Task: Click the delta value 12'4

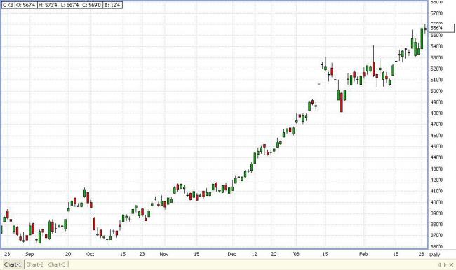Action: click(112, 5)
